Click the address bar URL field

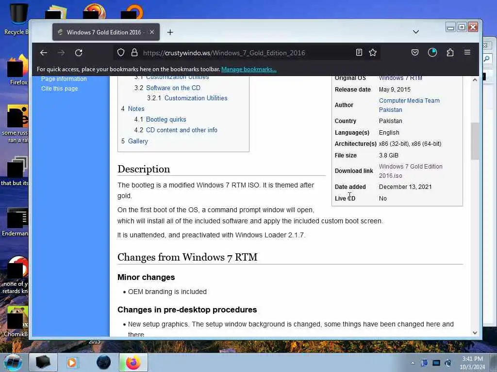[247, 53]
